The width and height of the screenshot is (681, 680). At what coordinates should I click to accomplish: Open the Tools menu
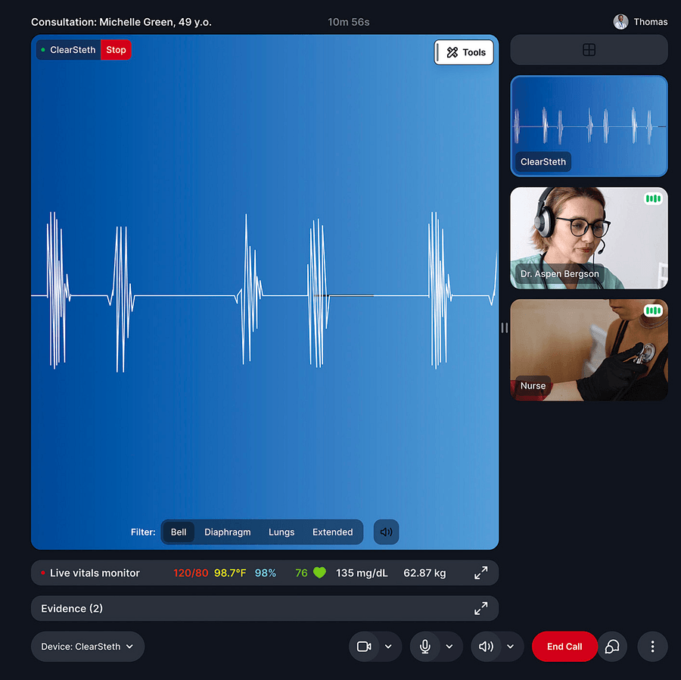pyautogui.click(x=465, y=52)
